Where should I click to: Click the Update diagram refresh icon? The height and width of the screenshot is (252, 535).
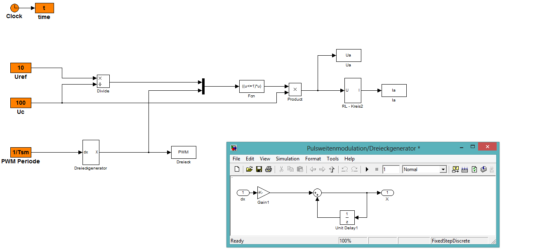tap(474, 169)
